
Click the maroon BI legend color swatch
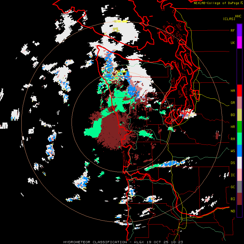(239, 199)
